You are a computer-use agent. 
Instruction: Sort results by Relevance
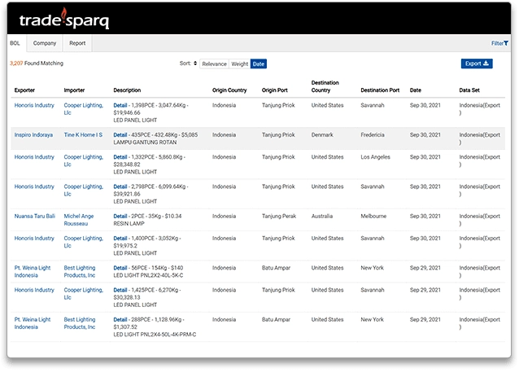pos(214,64)
